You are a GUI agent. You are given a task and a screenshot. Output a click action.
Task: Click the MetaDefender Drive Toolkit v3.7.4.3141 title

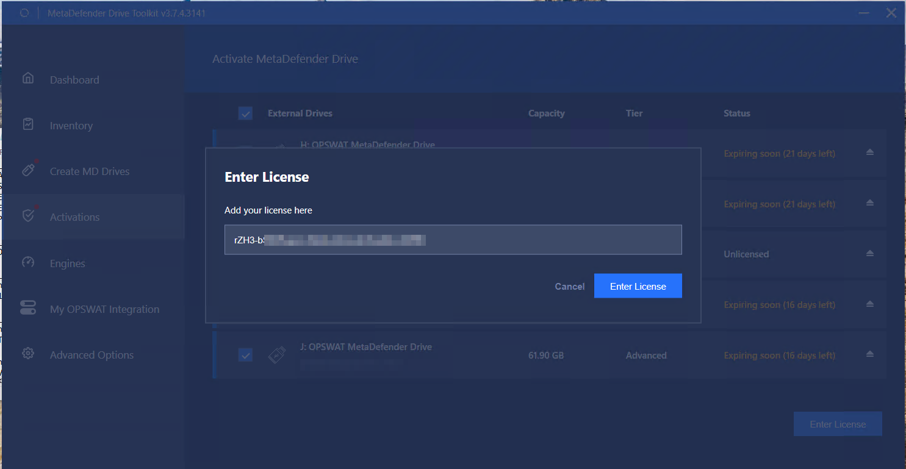pyautogui.click(x=126, y=13)
